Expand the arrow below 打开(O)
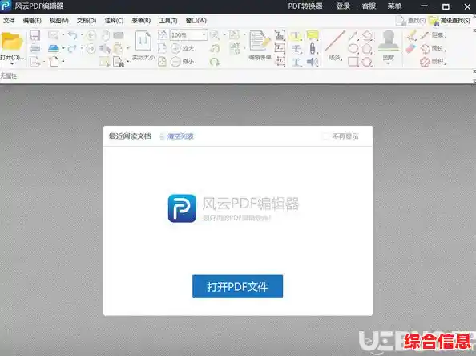 tap(12, 64)
